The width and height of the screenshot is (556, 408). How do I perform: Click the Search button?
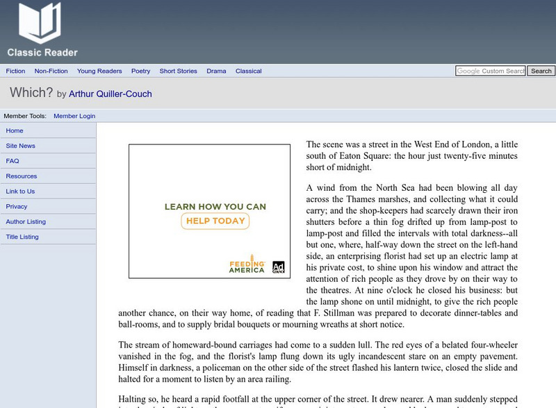[540, 71]
